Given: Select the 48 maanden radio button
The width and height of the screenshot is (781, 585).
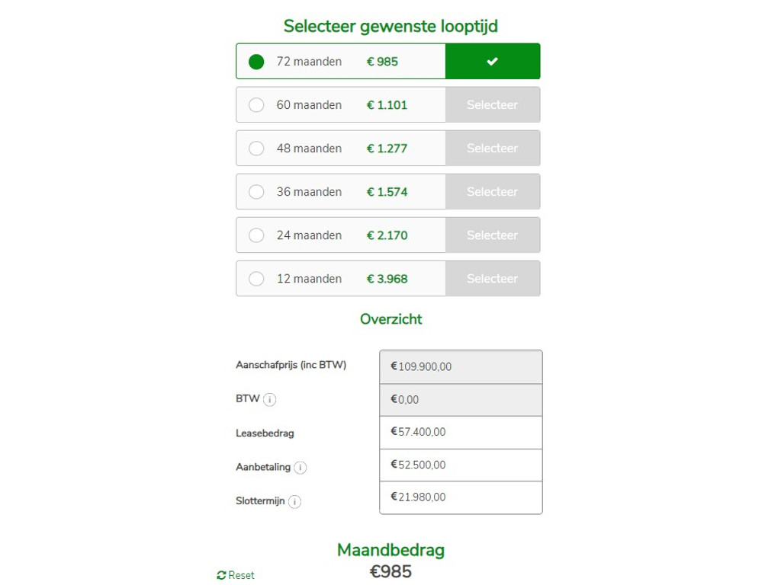Looking at the screenshot, I should coord(256,149).
